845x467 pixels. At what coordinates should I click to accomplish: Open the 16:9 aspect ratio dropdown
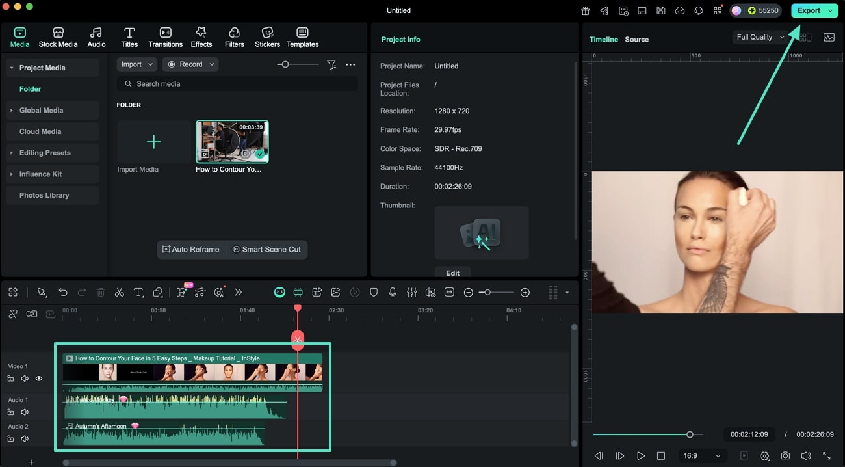click(702, 456)
